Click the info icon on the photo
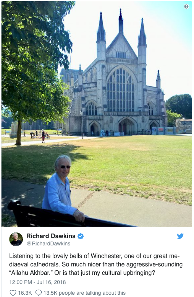The height and width of the screenshot is (297, 194). pyautogui.click(x=186, y=6)
